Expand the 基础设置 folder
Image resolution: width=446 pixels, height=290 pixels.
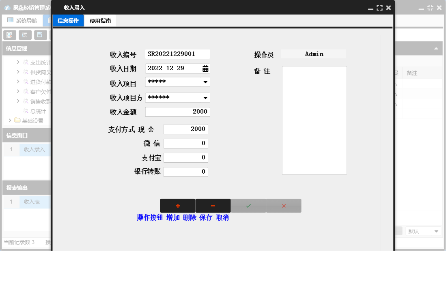coord(9,120)
